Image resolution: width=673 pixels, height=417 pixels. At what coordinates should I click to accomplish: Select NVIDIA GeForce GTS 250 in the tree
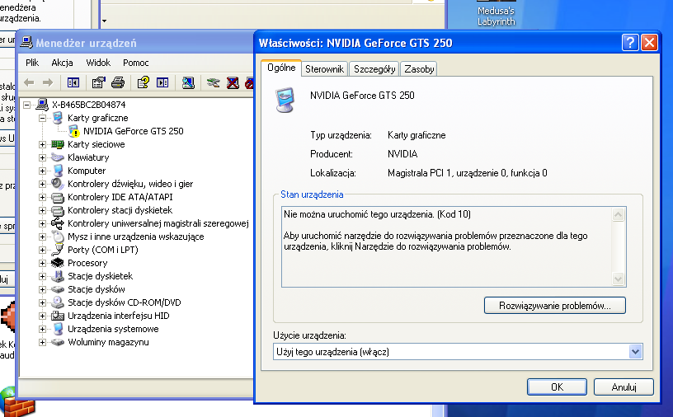(133, 131)
